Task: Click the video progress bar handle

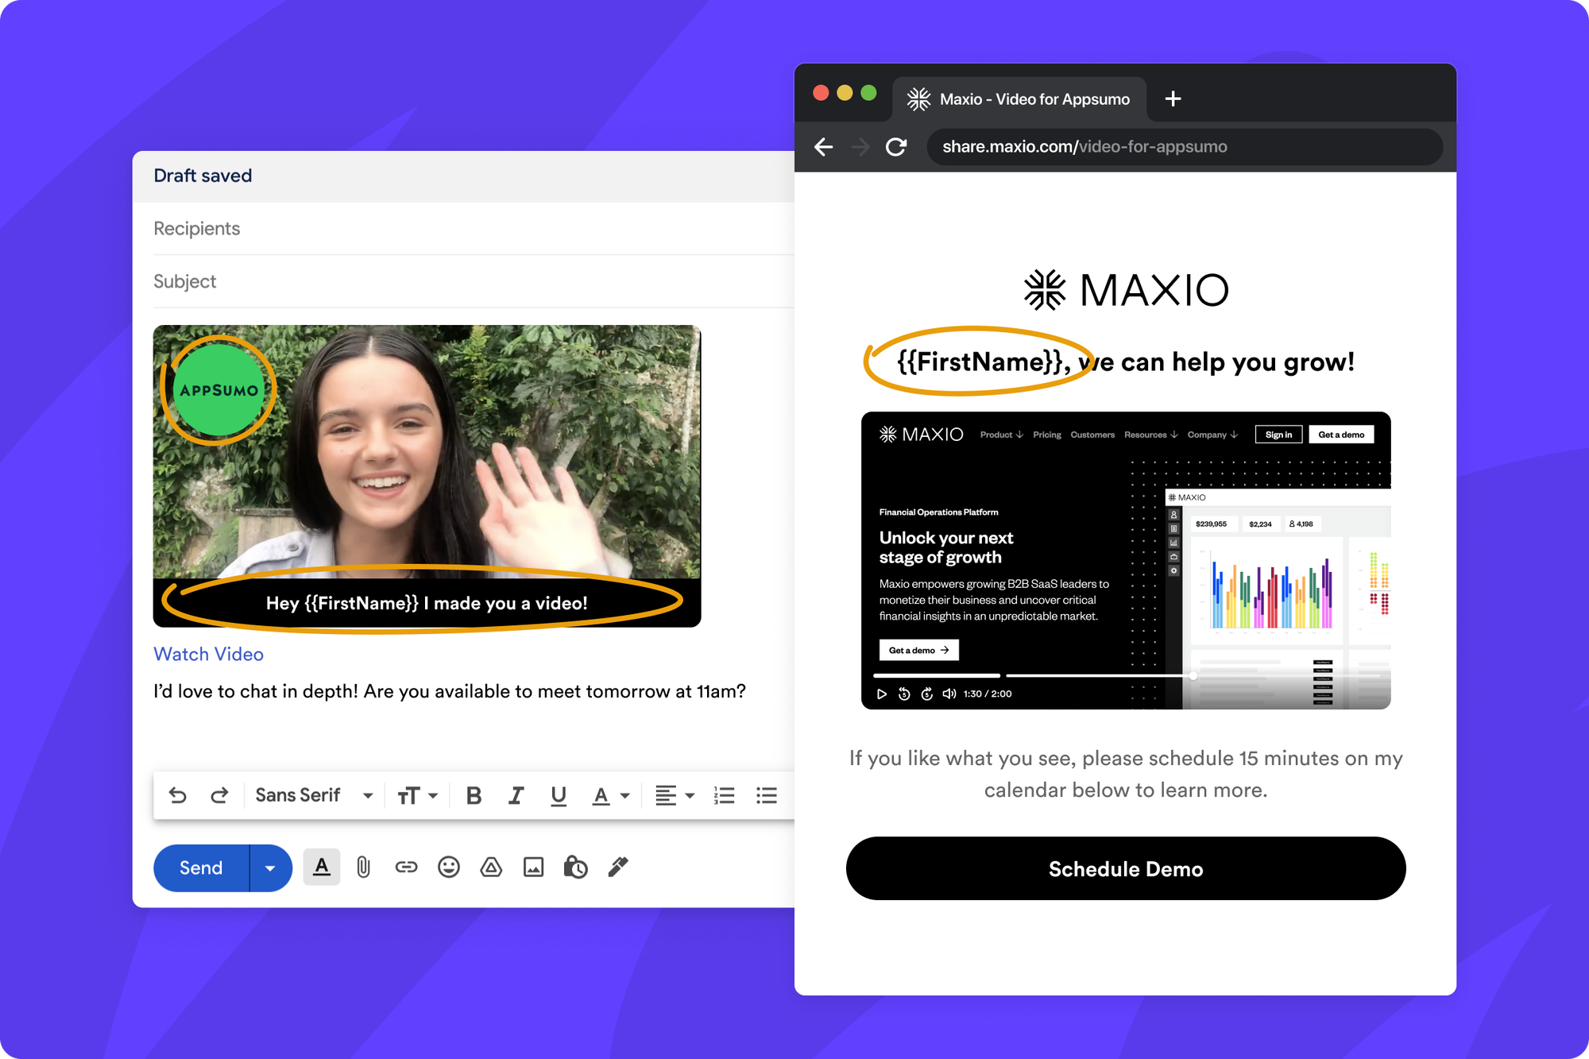Action: [1193, 675]
